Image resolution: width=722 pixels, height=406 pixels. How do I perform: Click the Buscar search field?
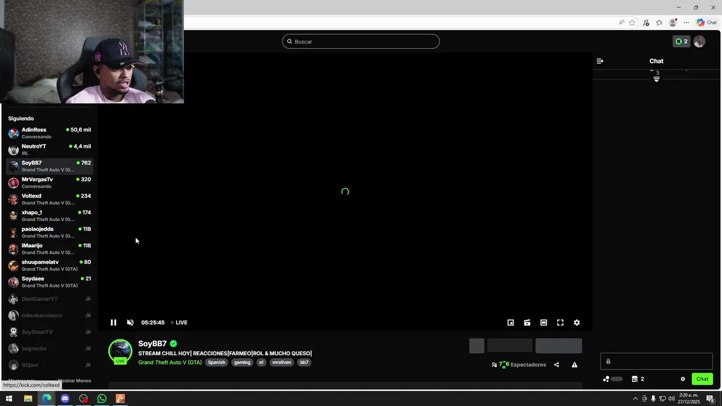(361, 41)
